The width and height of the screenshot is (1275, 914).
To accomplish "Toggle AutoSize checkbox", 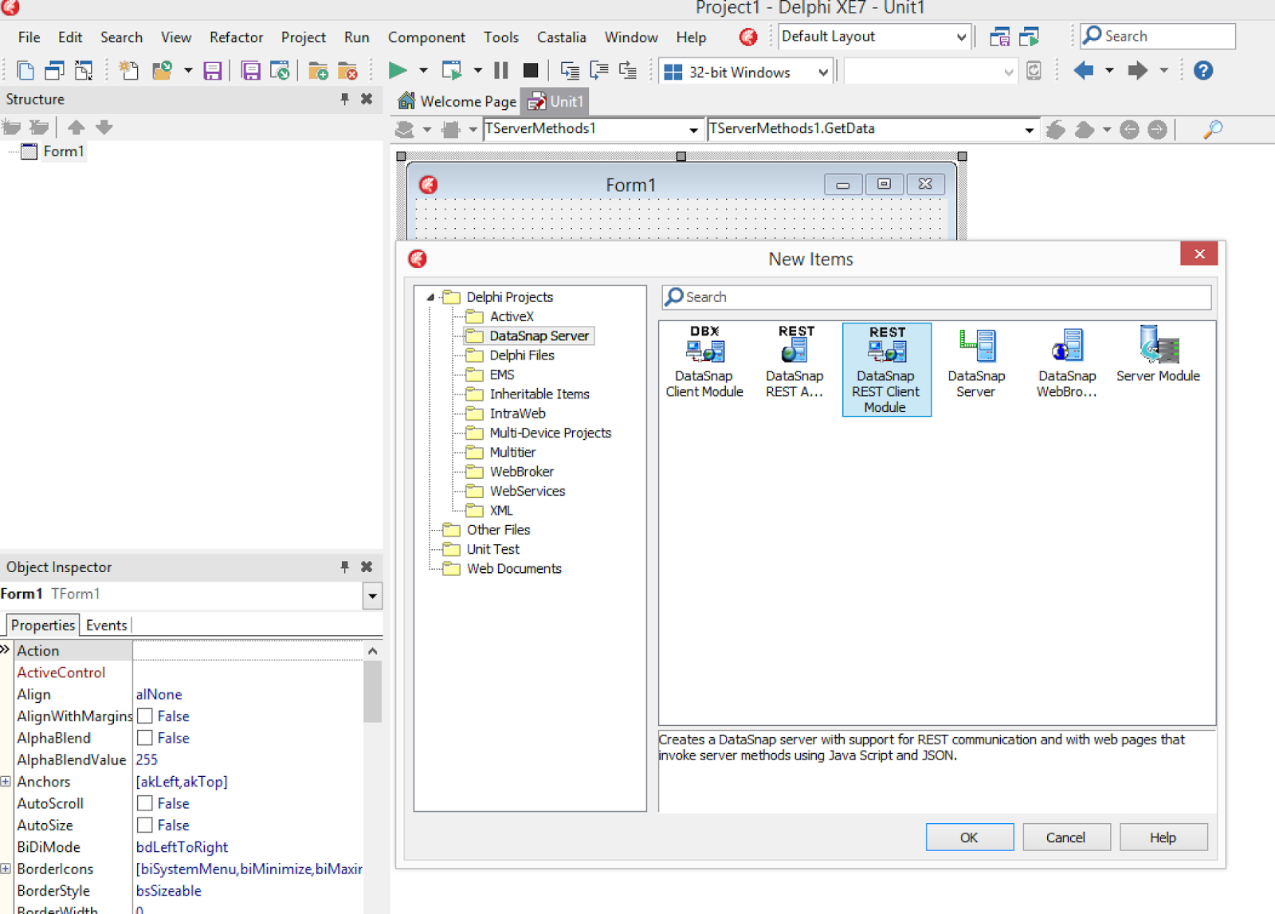I will [145, 825].
